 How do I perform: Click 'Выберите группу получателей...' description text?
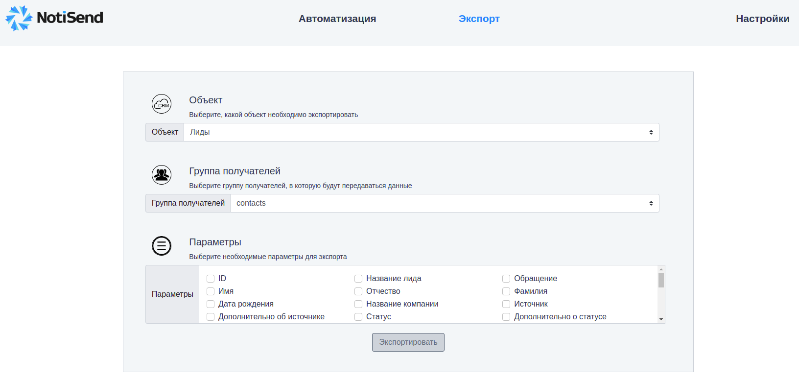[x=300, y=186]
